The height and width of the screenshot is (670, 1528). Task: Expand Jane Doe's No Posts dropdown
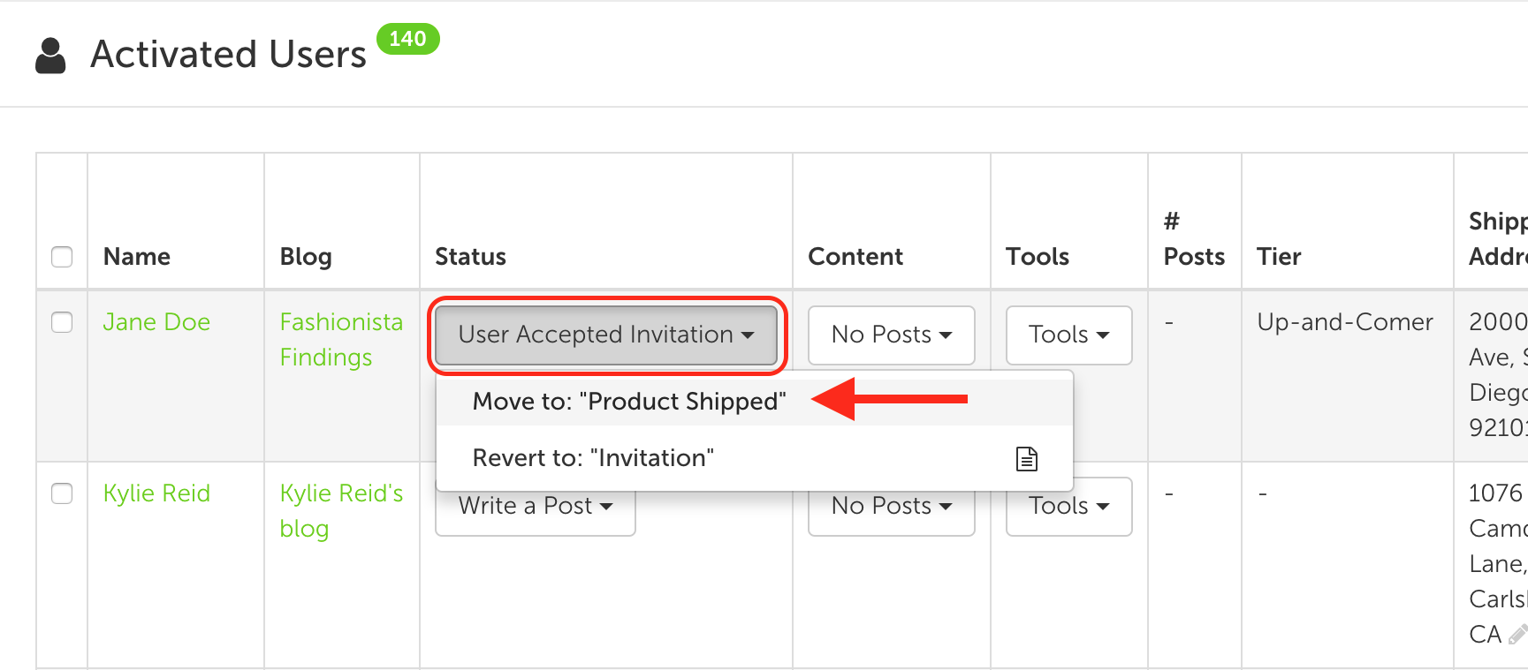click(891, 335)
